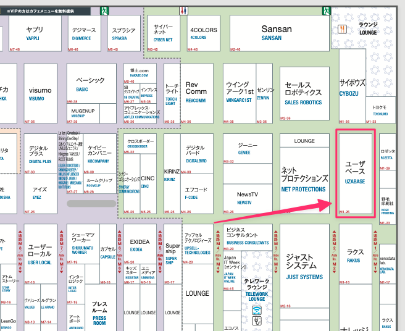Open the Cybozu booth
Viewport: 405px width, 331px height.
tap(353, 86)
